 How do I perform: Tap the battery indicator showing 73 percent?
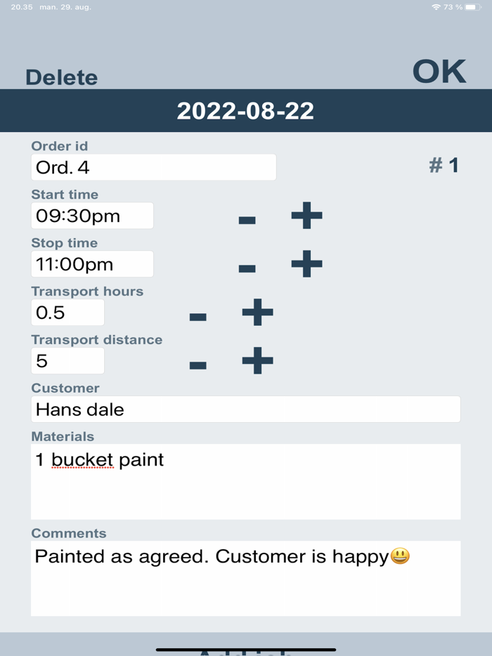(x=474, y=6)
